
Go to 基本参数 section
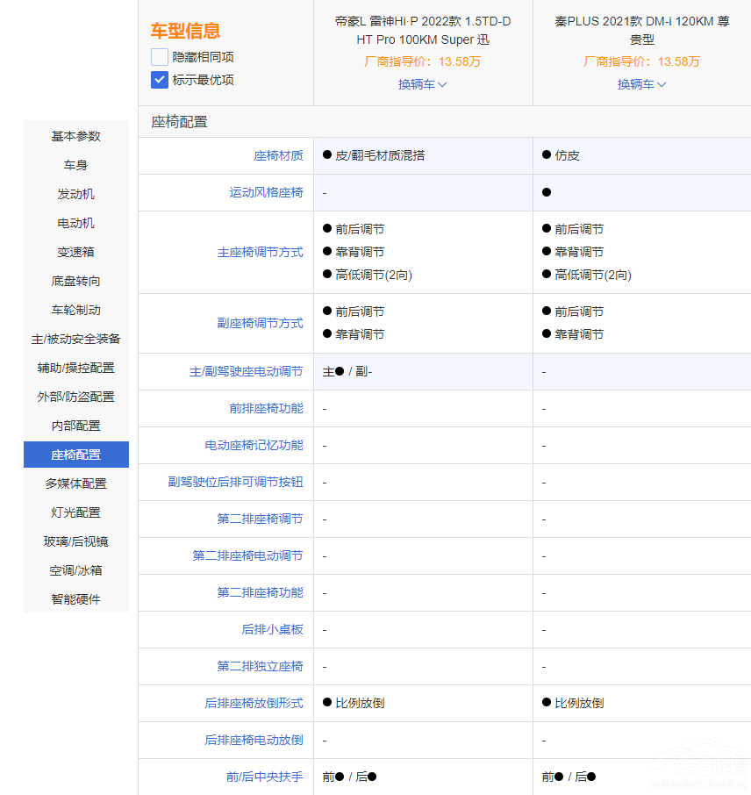coord(76,136)
